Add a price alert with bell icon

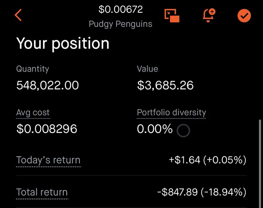tap(209, 15)
